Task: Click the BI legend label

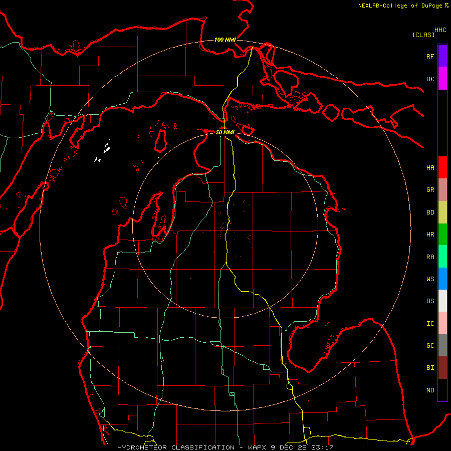Action: click(430, 368)
